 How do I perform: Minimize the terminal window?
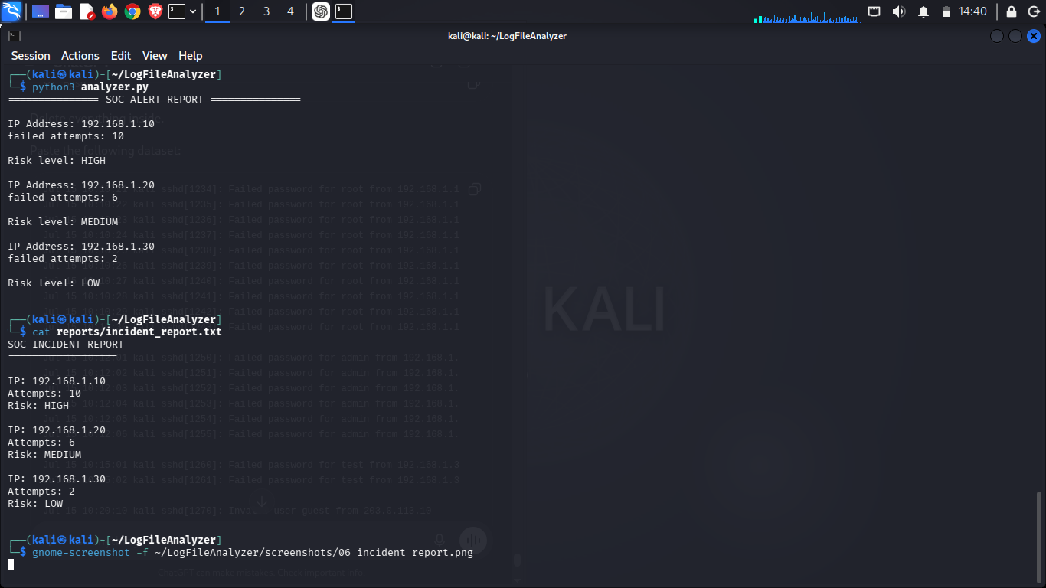pos(997,36)
